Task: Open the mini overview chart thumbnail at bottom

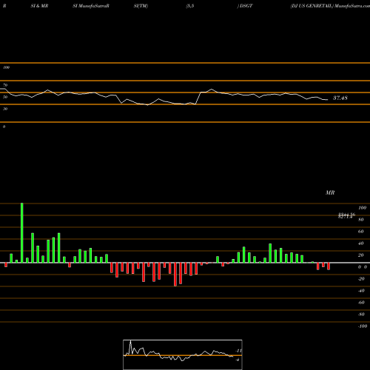Action: pyautogui.click(x=183, y=354)
